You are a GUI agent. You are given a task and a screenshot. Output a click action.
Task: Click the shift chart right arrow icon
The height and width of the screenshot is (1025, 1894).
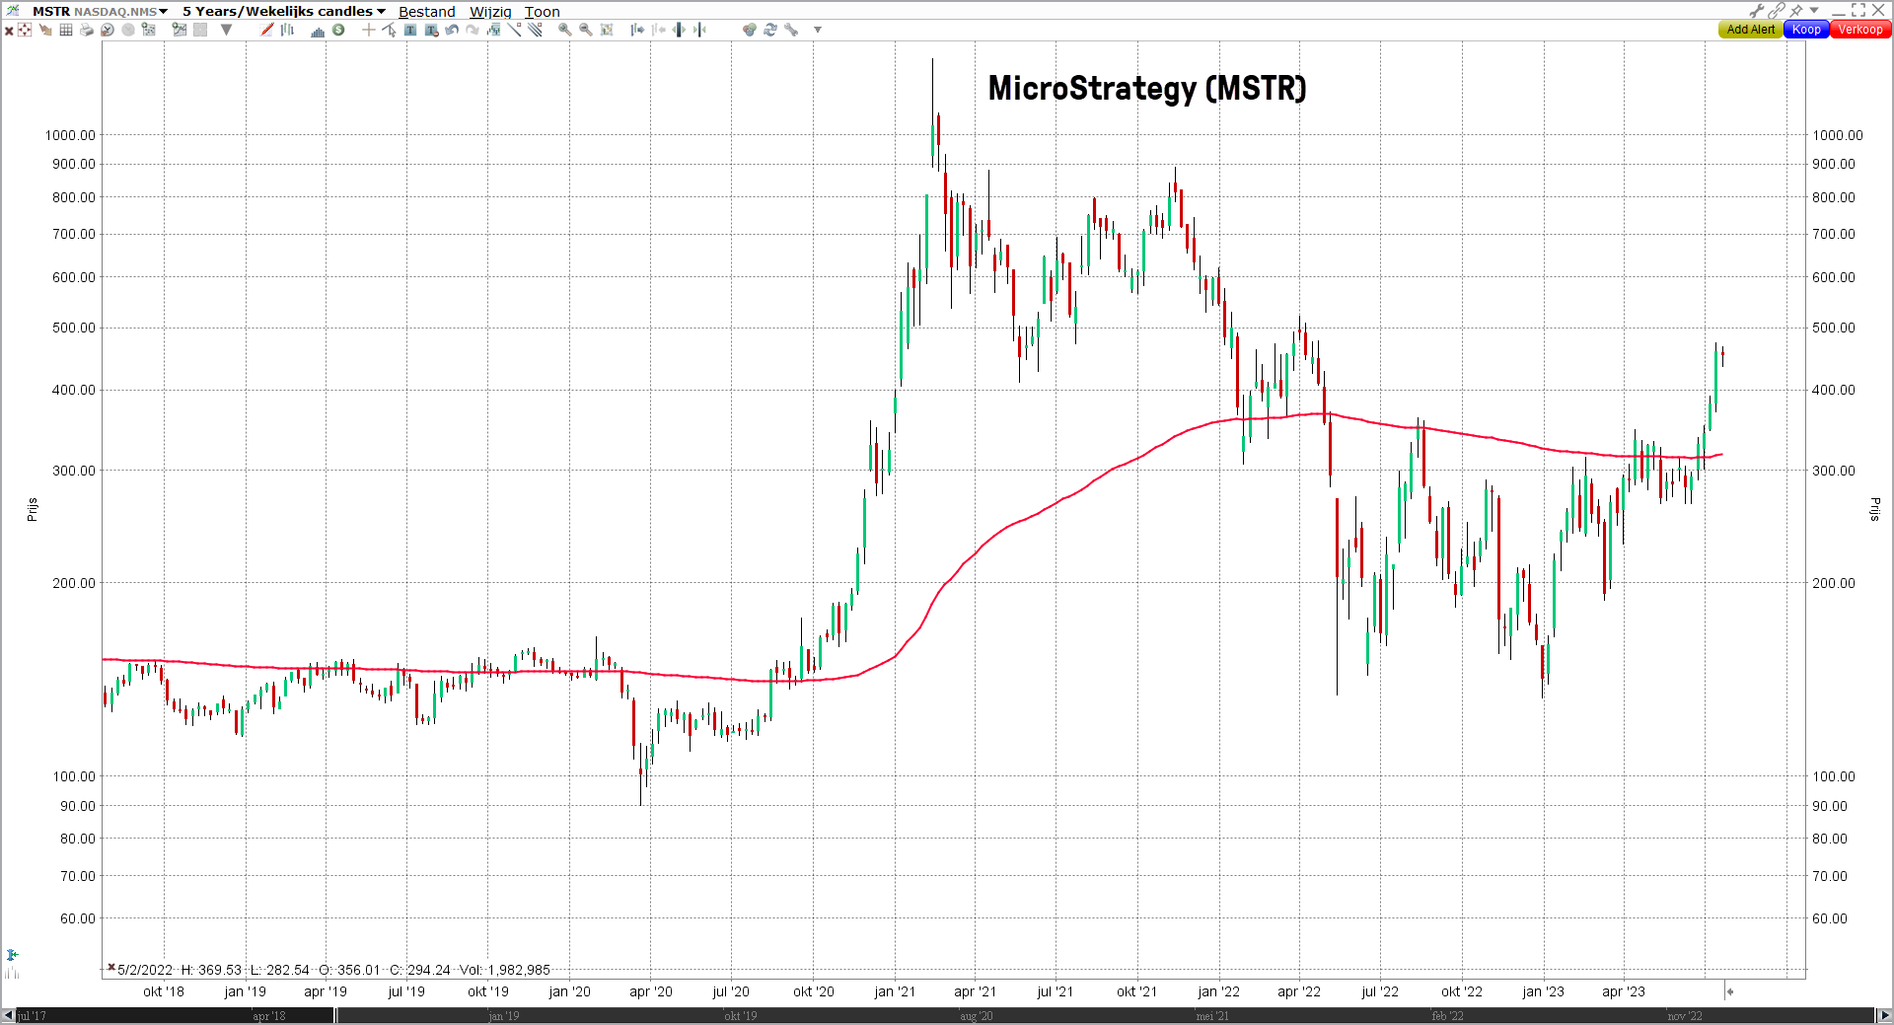click(x=637, y=30)
